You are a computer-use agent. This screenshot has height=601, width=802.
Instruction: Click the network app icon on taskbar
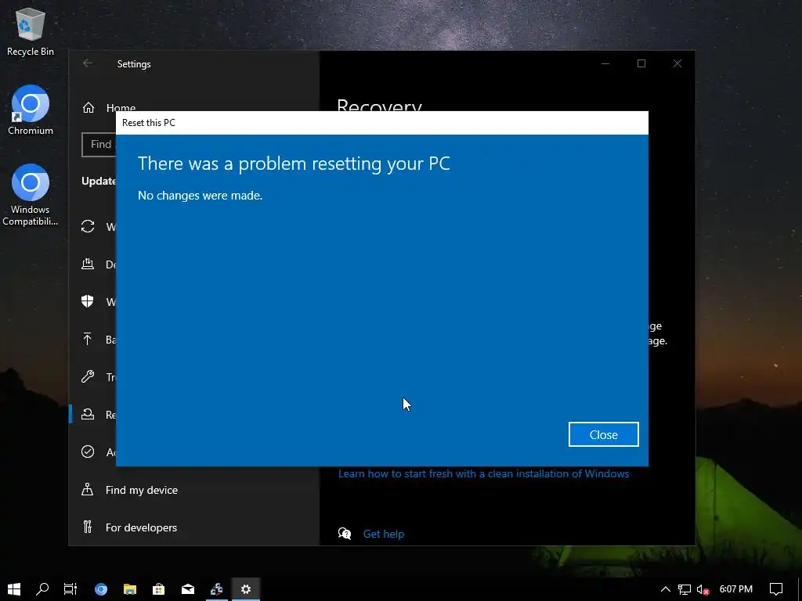[x=217, y=589]
